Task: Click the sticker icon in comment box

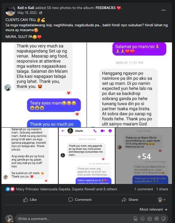Action: 163,218
